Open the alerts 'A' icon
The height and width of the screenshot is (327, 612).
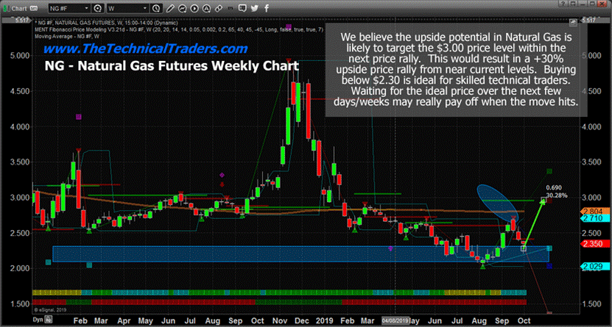[x=206, y=7]
